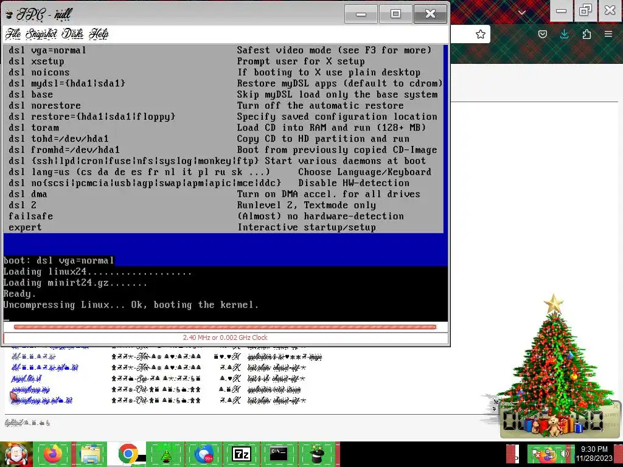Image resolution: width=623 pixels, height=467 pixels.
Task: Close the JPC emulator window
Action: click(430, 15)
